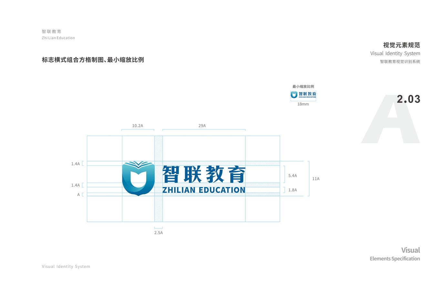Click the ZHILIAN EDUCATION wordmark
Screen dimensions: 441x294
204,190
